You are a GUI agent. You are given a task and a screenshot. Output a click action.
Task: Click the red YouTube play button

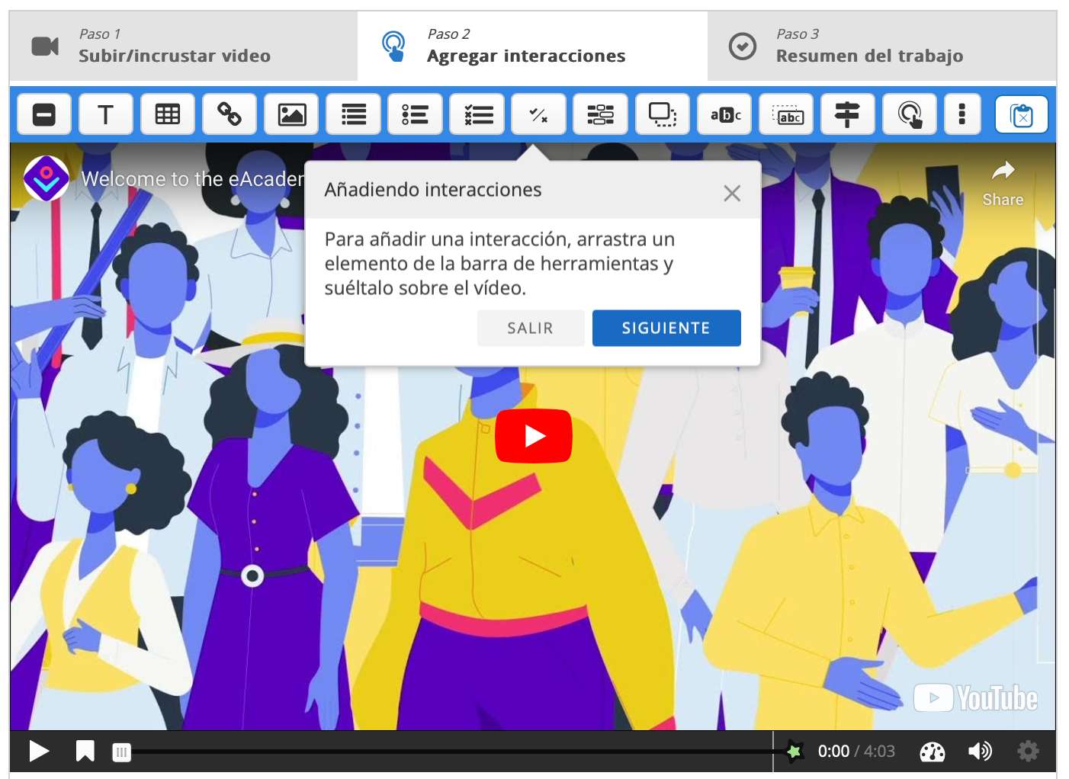coord(534,436)
